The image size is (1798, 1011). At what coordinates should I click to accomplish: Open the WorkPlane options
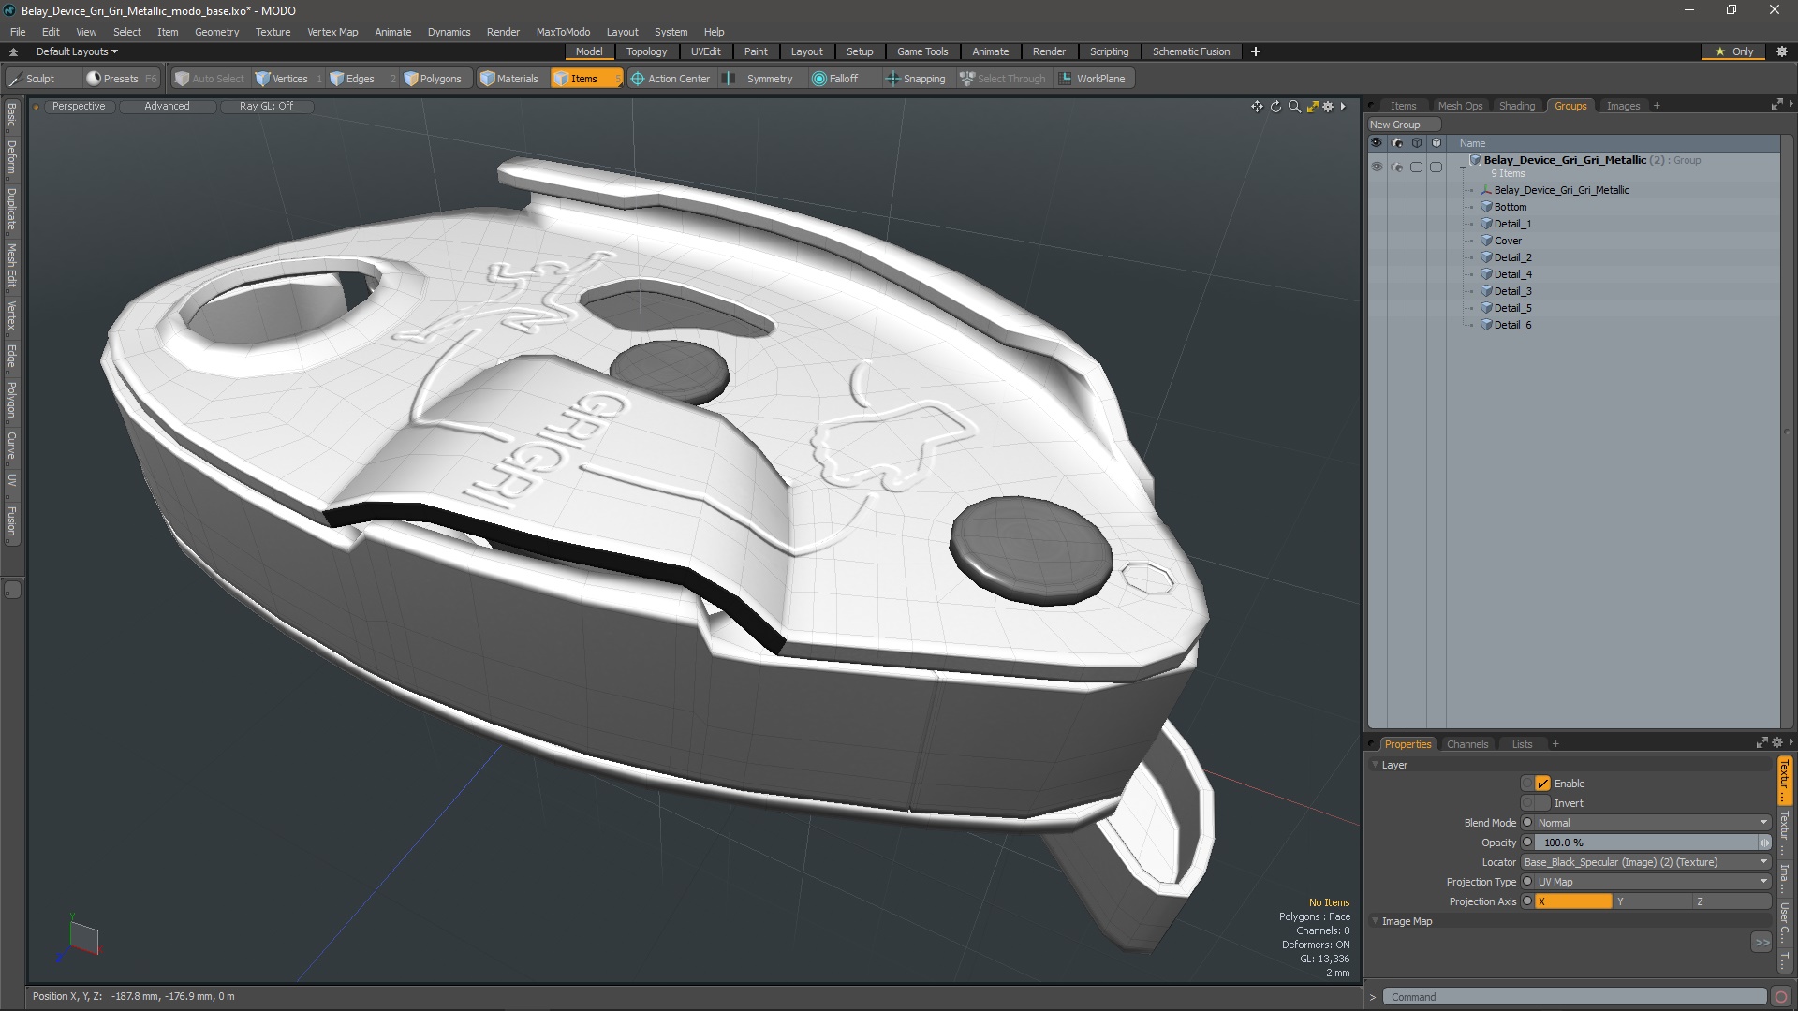pyautogui.click(x=1092, y=79)
